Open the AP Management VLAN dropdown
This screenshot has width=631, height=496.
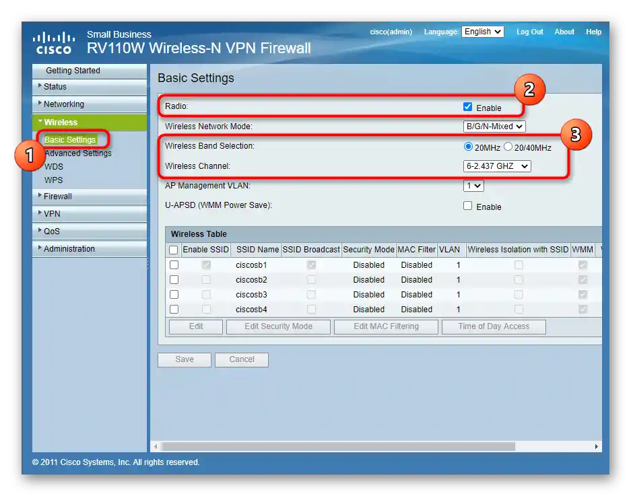click(x=473, y=186)
